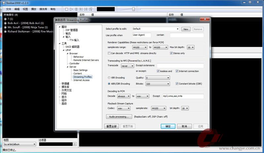Click the Play button in toolbar

71,9
